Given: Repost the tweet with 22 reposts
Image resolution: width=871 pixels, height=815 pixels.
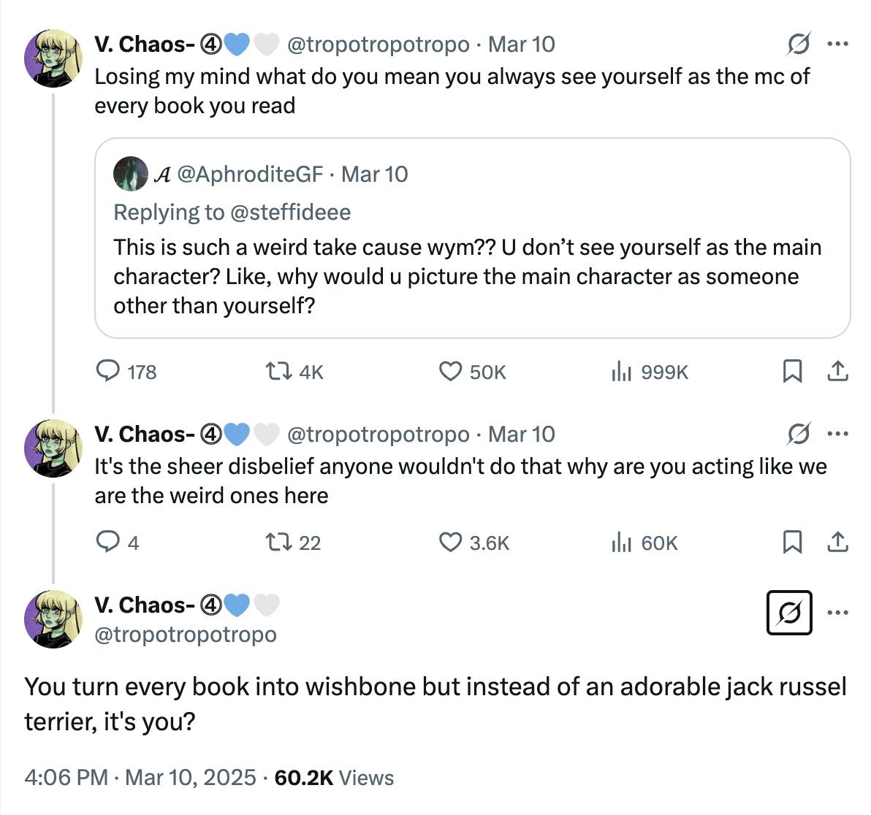Looking at the screenshot, I should pos(276,543).
